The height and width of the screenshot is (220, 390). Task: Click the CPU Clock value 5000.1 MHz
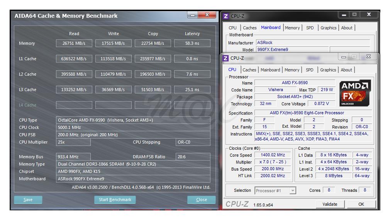click(133, 127)
